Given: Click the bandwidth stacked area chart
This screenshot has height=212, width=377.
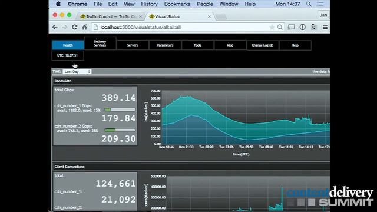Looking at the screenshot, I should coord(246,117).
